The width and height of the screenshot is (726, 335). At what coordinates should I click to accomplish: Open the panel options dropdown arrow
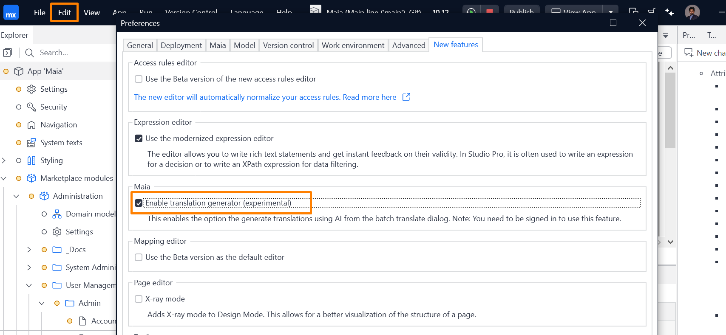pyautogui.click(x=666, y=36)
